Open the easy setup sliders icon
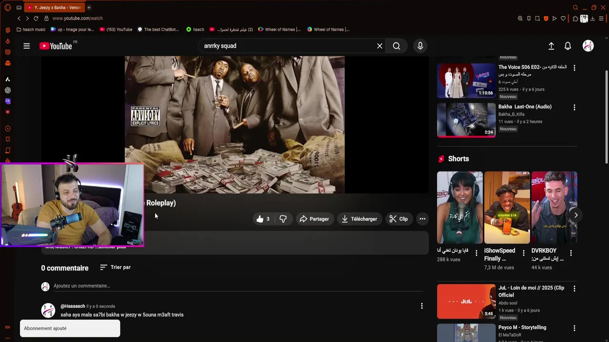The height and width of the screenshot is (342, 609). tap(601, 19)
